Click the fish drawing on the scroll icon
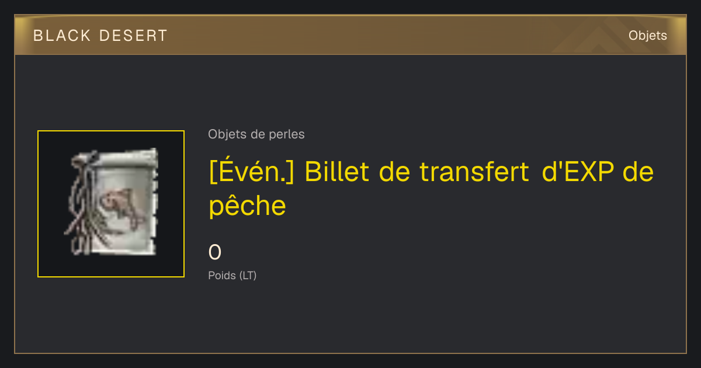The image size is (701, 368). (x=122, y=208)
